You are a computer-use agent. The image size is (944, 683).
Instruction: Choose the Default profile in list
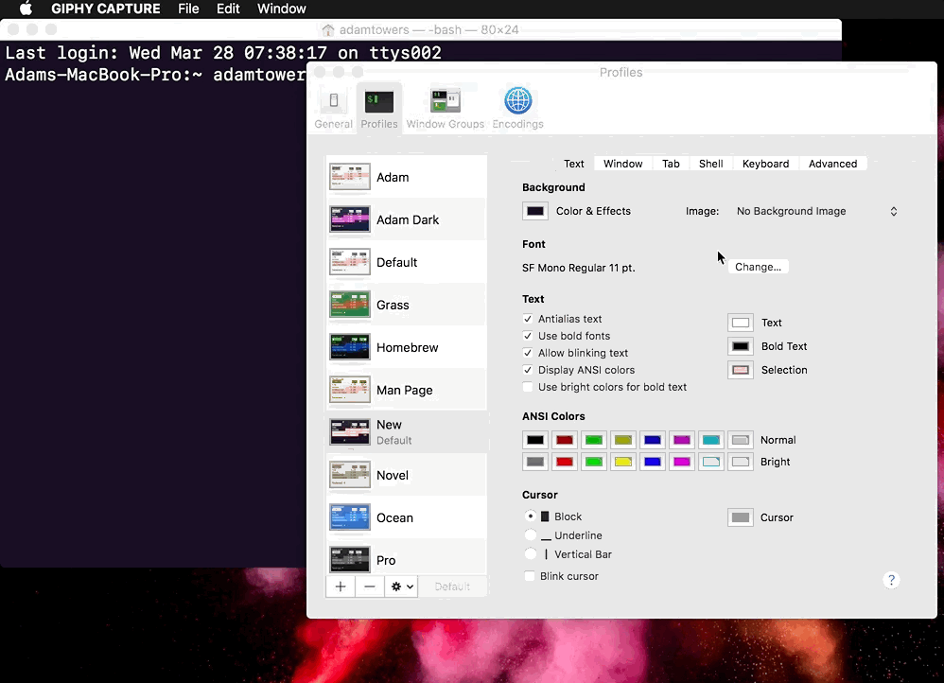click(407, 263)
